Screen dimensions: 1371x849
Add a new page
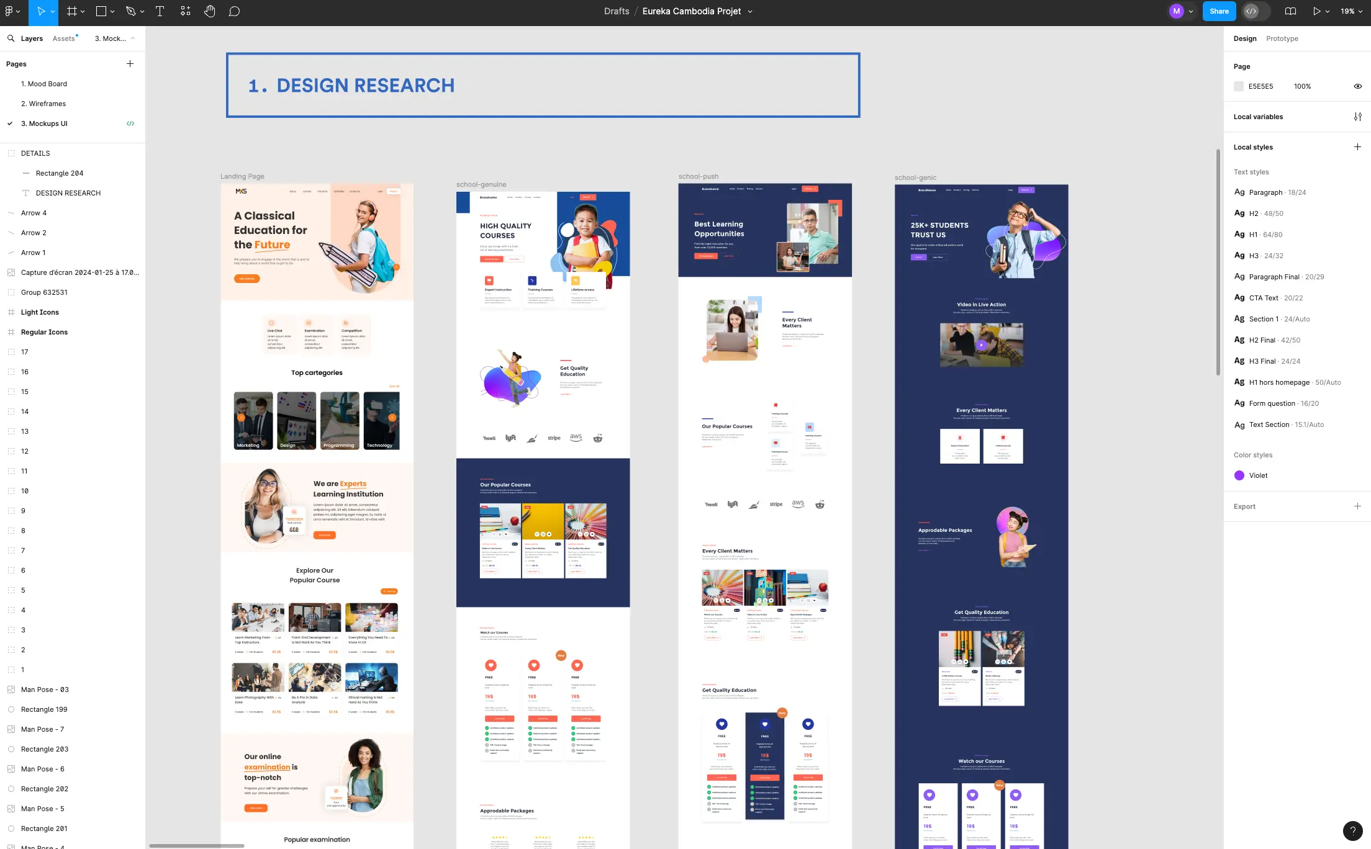[x=130, y=64]
